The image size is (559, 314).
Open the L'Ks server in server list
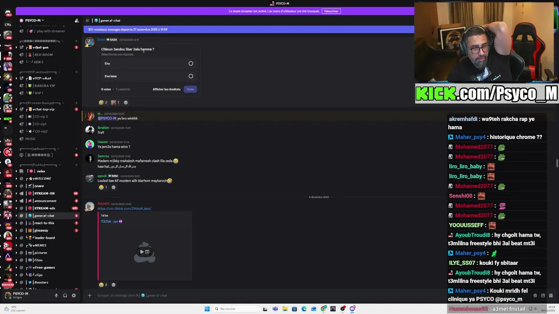(x=7, y=24)
